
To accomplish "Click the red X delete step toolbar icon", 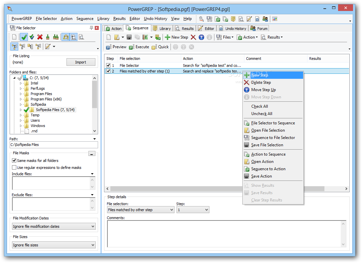I will point(193,37).
